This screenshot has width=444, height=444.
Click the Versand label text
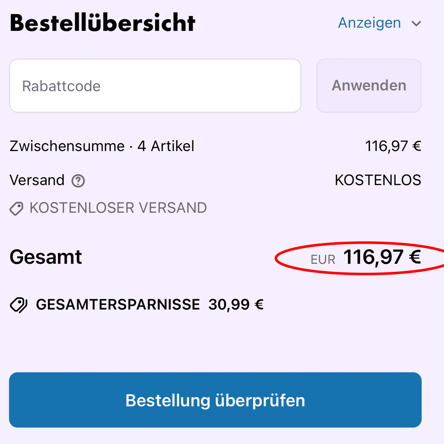37,180
